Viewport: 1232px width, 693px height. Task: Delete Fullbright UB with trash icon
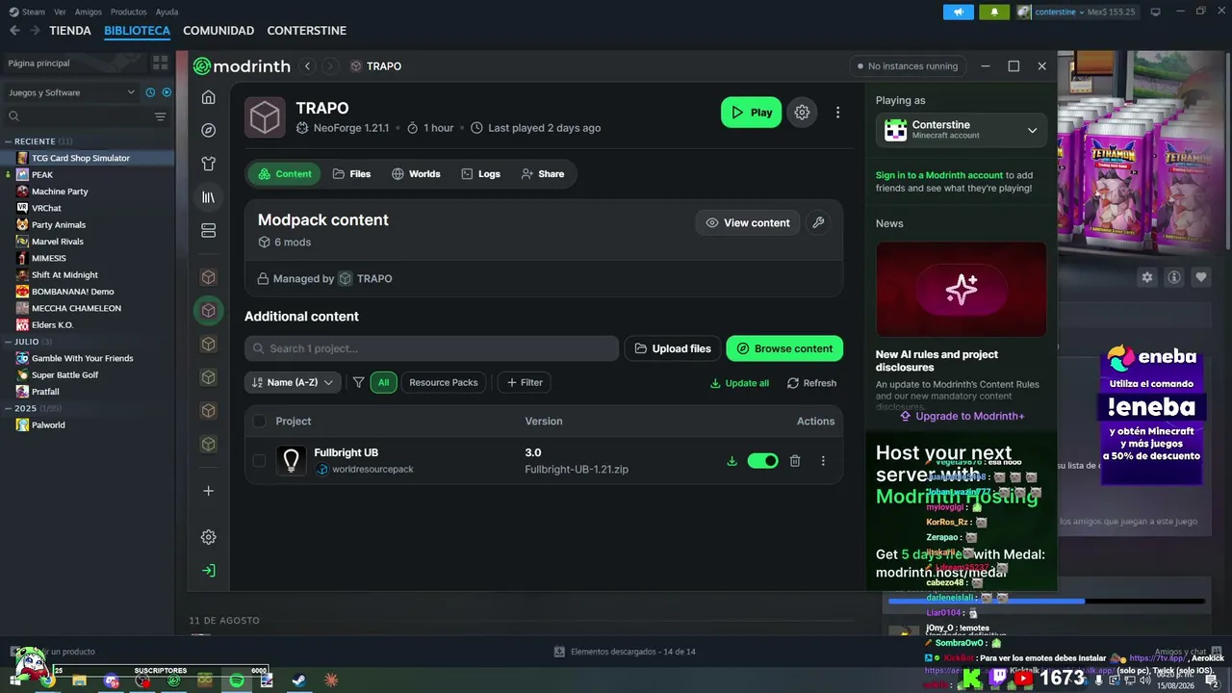tap(795, 461)
